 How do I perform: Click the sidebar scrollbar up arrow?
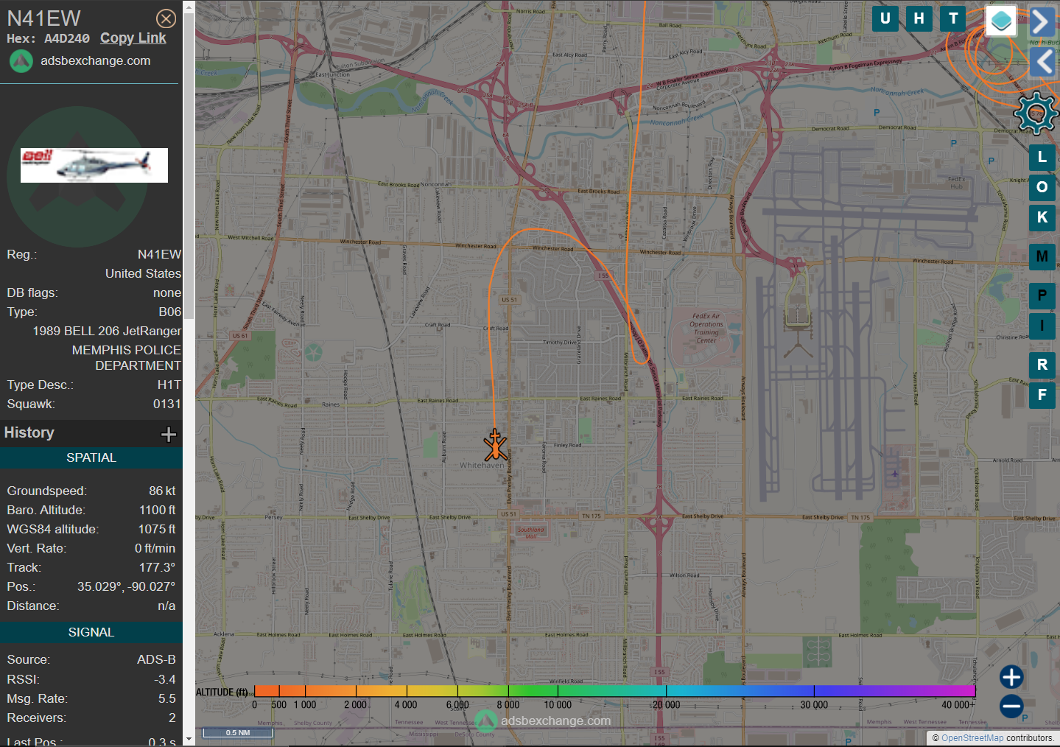pyautogui.click(x=189, y=7)
